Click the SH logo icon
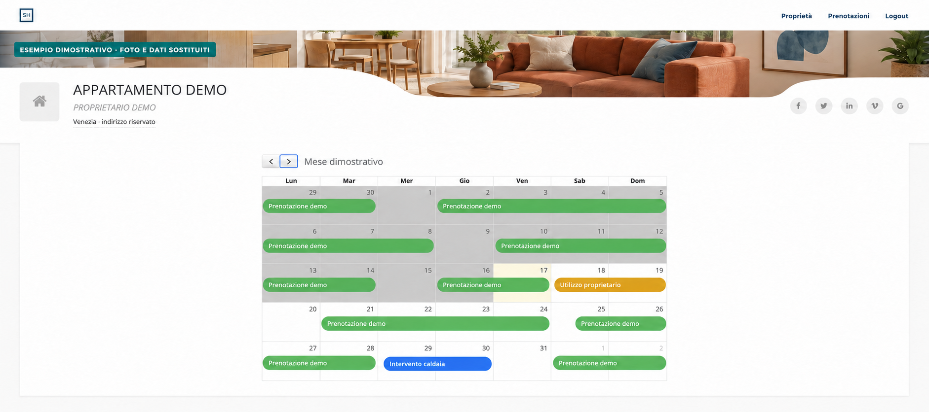The height and width of the screenshot is (412, 929). (x=26, y=15)
